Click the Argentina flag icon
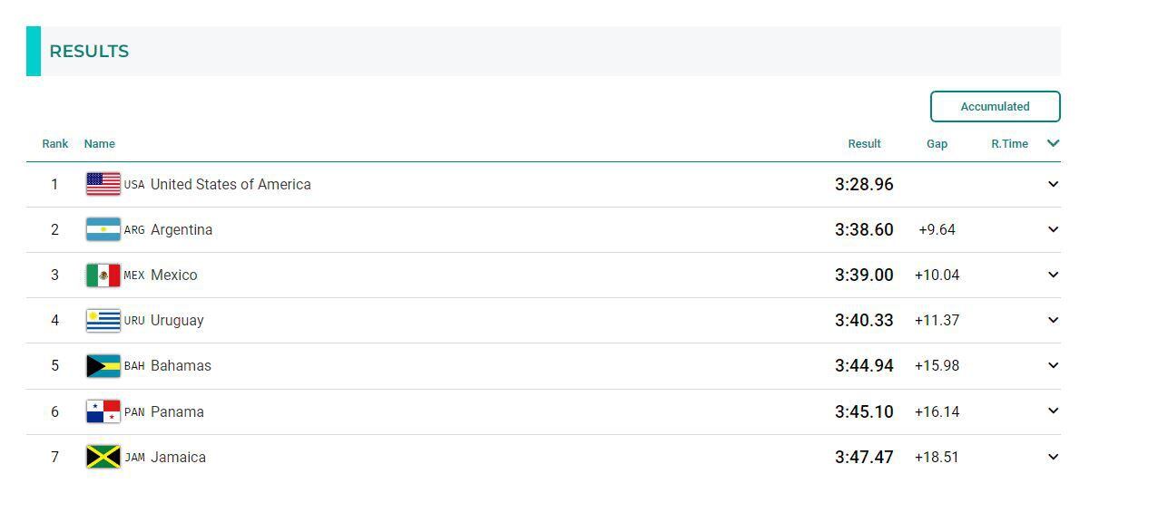 click(103, 229)
